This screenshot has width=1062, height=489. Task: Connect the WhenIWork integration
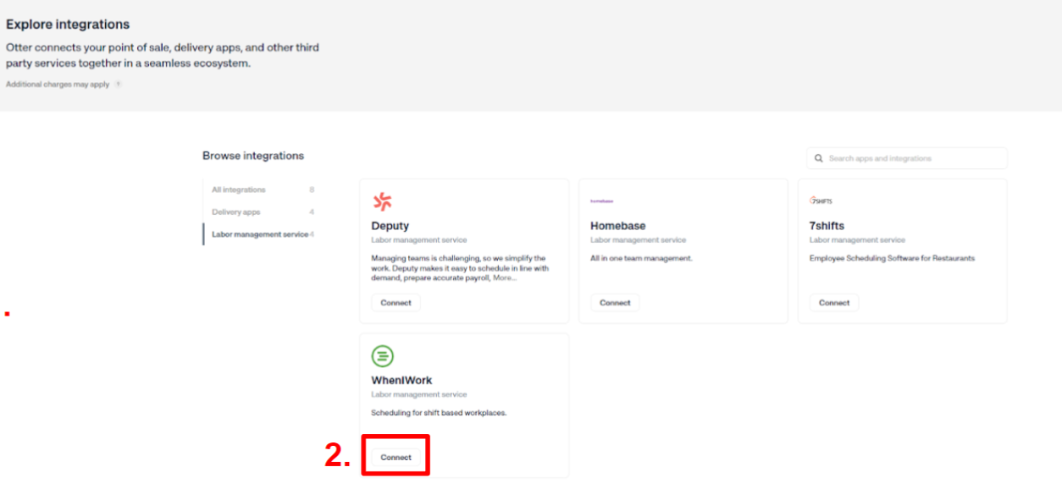395,457
